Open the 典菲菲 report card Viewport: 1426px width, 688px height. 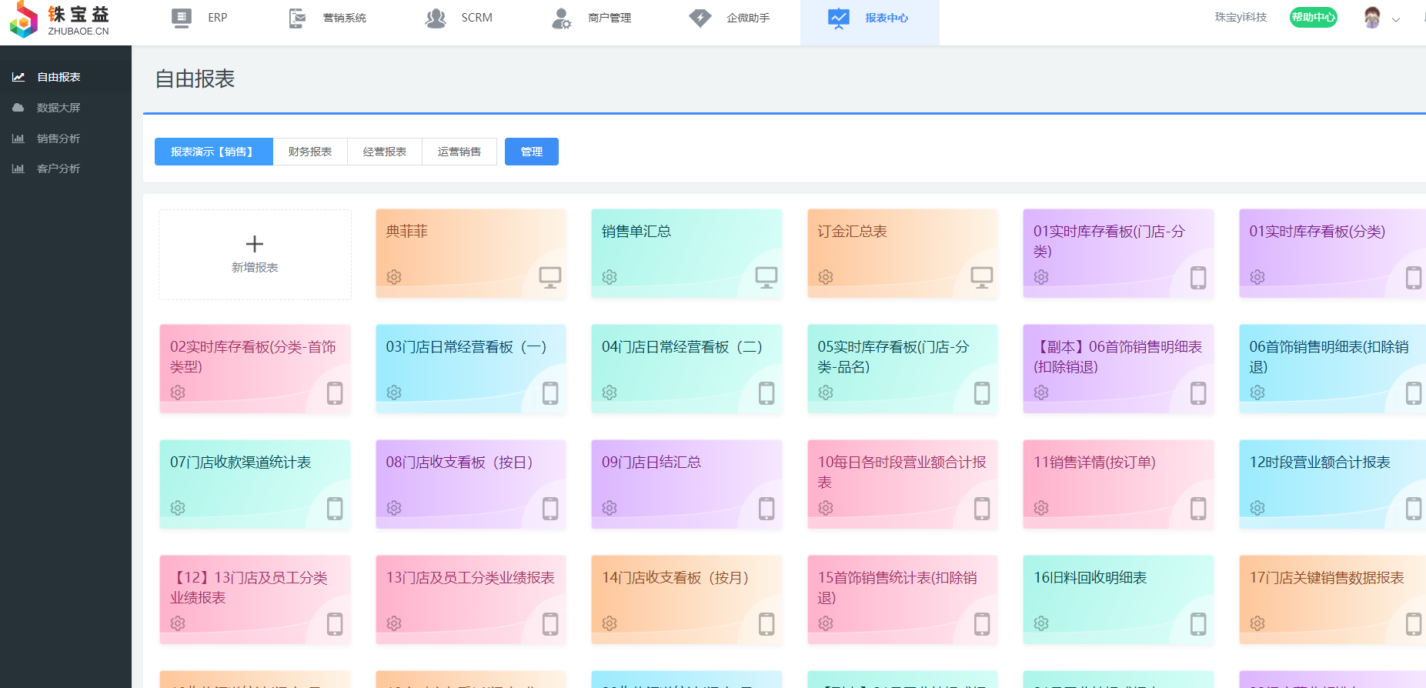click(471, 254)
